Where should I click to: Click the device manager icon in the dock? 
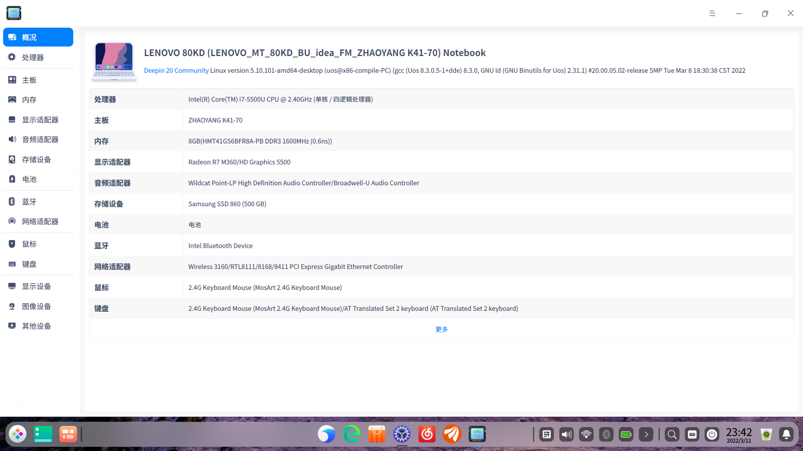(x=477, y=434)
